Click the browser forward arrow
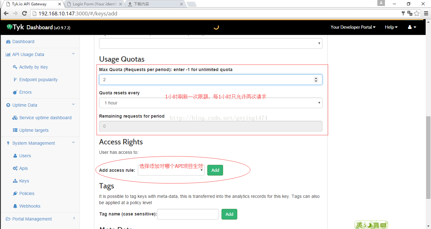 (15, 14)
